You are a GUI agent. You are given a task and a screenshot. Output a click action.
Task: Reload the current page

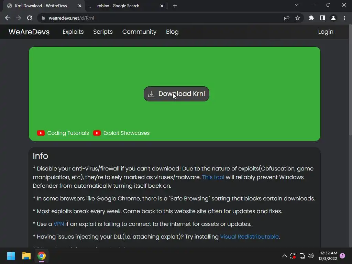pyautogui.click(x=30, y=18)
